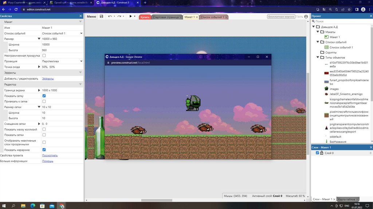Click the save project icon
373x209 pixels.
[x=101, y=17]
